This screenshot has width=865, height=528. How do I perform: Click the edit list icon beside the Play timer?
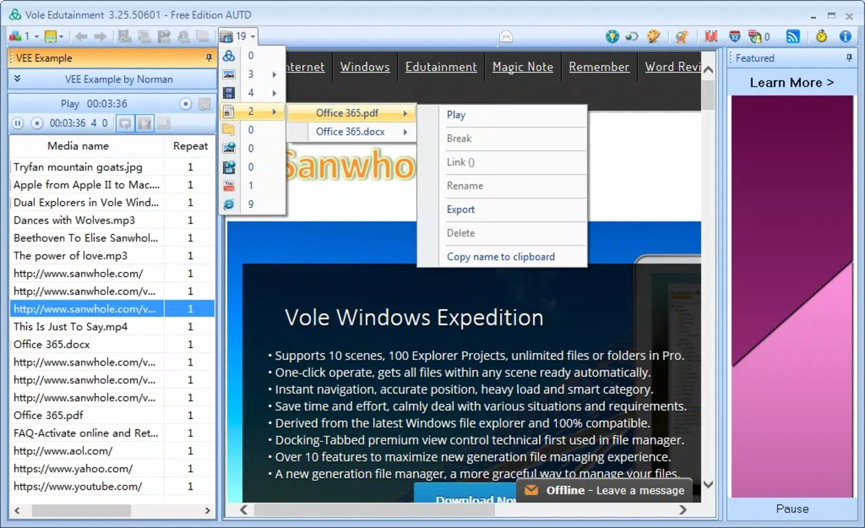click(x=205, y=104)
